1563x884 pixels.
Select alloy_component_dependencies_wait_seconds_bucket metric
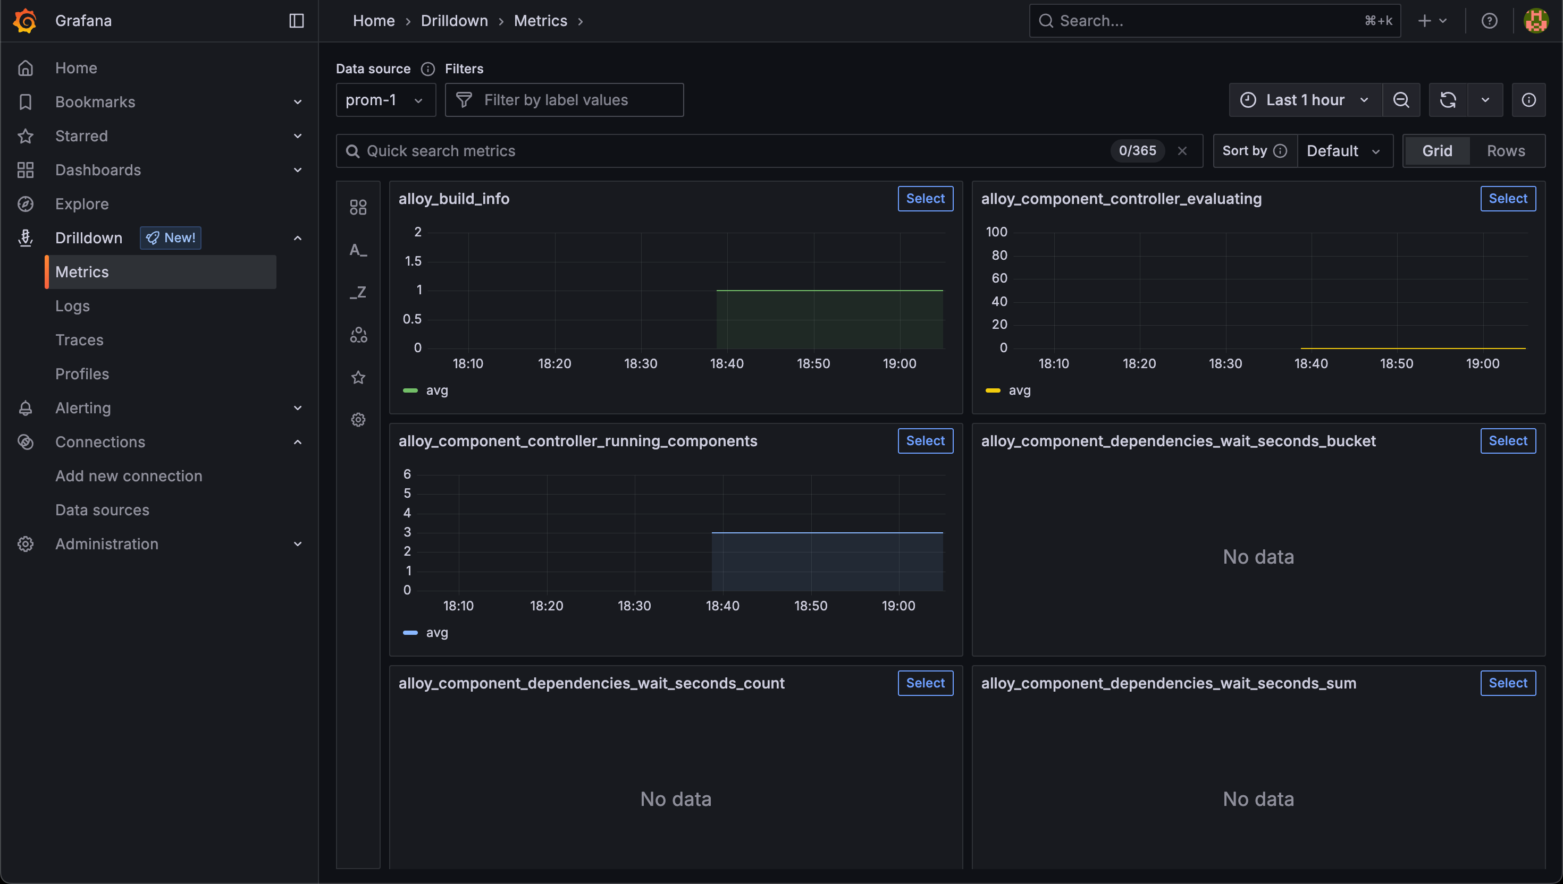pyautogui.click(x=1508, y=441)
